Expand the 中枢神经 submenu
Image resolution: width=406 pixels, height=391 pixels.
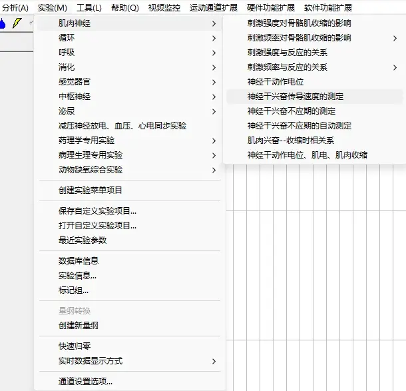(75, 97)
